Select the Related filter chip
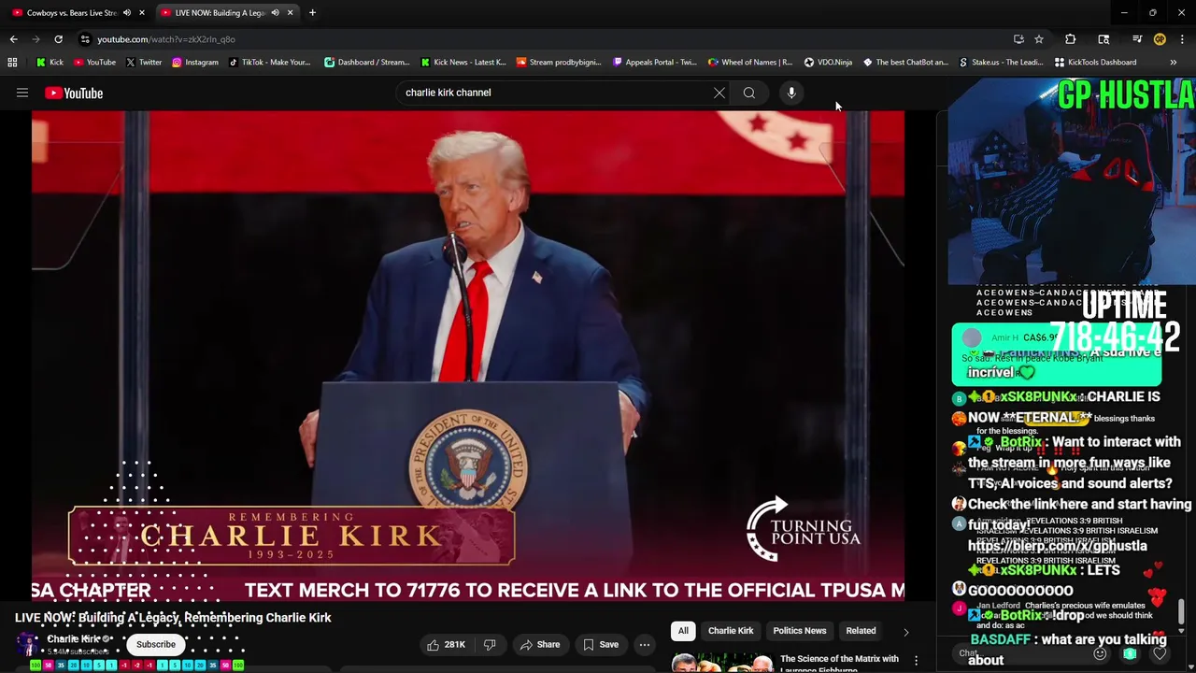The image size is (1196, 673). 861,630
